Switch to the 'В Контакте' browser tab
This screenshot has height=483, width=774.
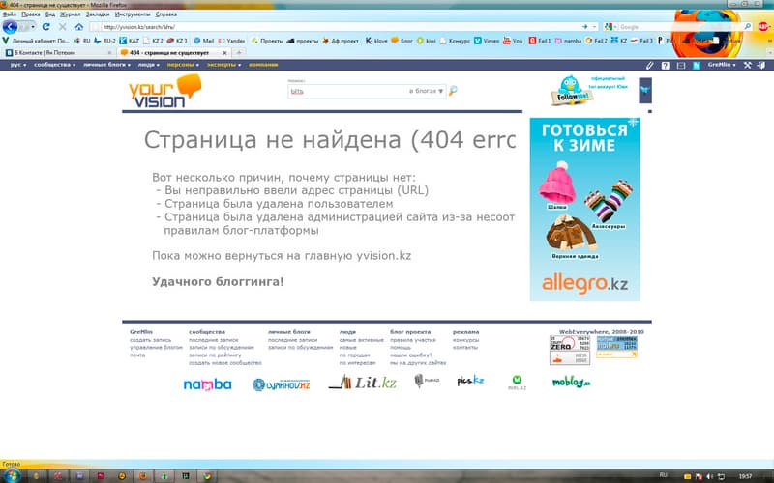pos(58,53)
